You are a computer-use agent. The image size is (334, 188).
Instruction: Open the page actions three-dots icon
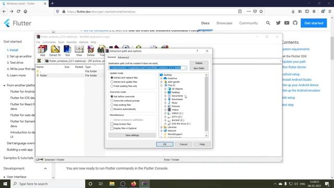[249, 11]
